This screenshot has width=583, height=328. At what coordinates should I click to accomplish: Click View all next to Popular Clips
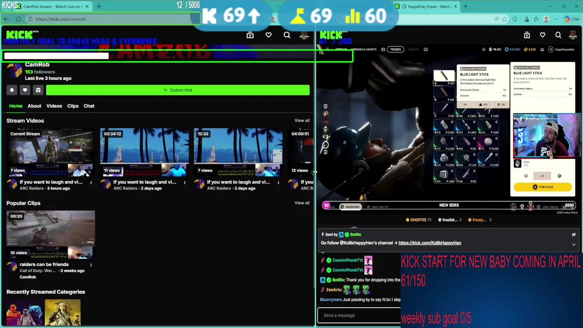[302, 203]
